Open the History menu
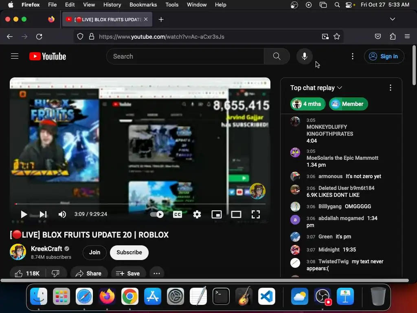The height and width of the screenshot is (313, 417). (112, 4)
